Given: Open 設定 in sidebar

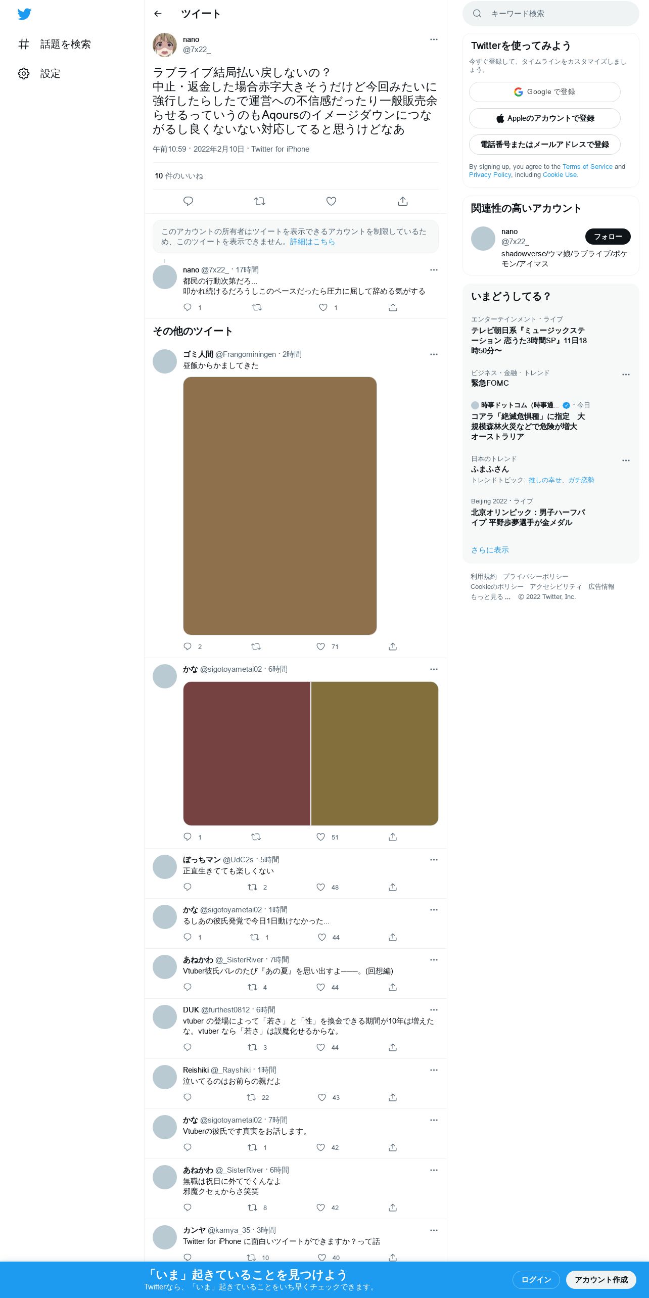Looking at the screenshot, I should (x=39, y=73).
